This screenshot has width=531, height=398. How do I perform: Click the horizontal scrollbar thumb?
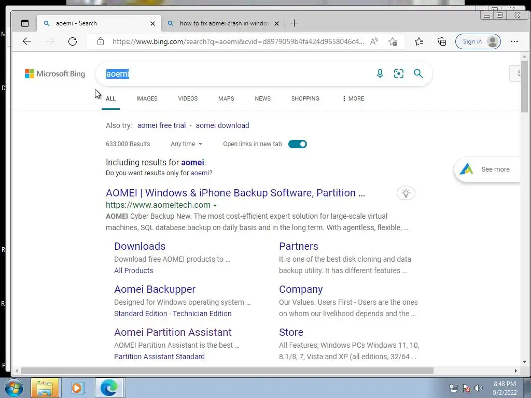(x=227, y=371)
